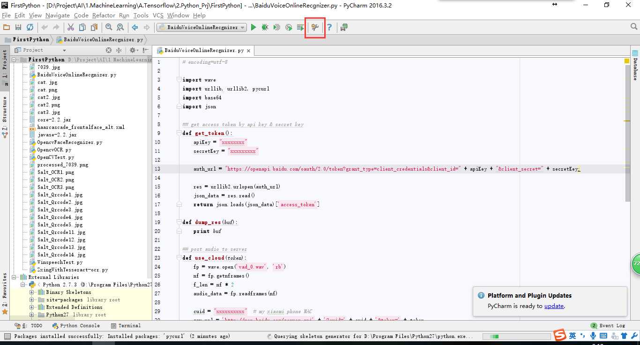
Task: Run the BaiduVoiceOnlineRecgnizer configuration
Action: [253, 28]
